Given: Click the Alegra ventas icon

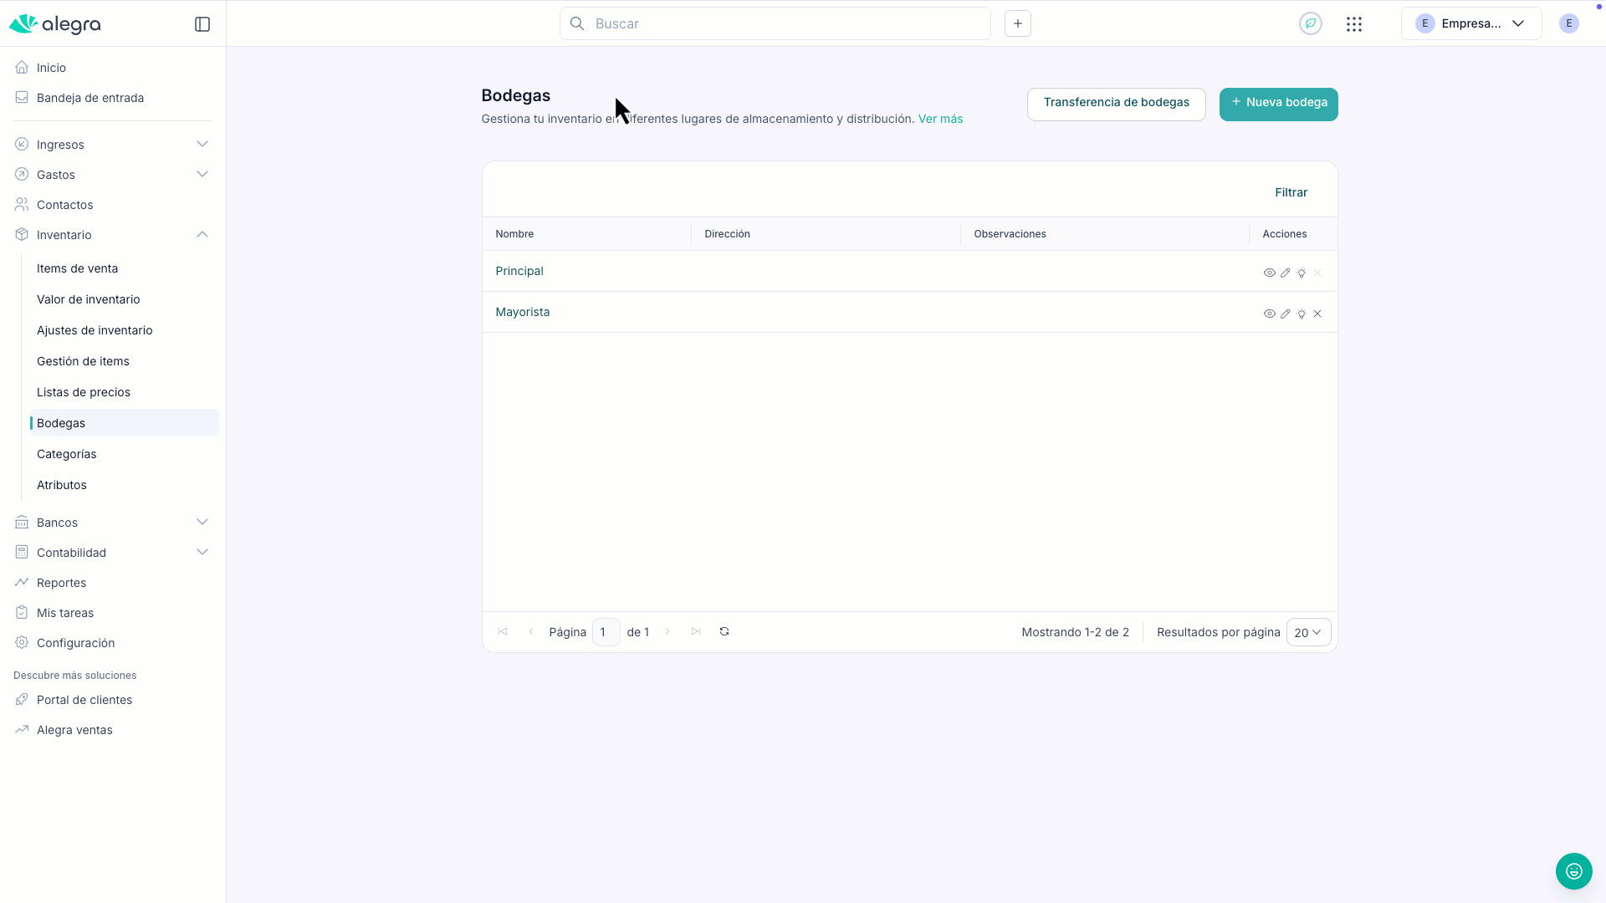Looking at the screenshot, I should click(22, 730).
